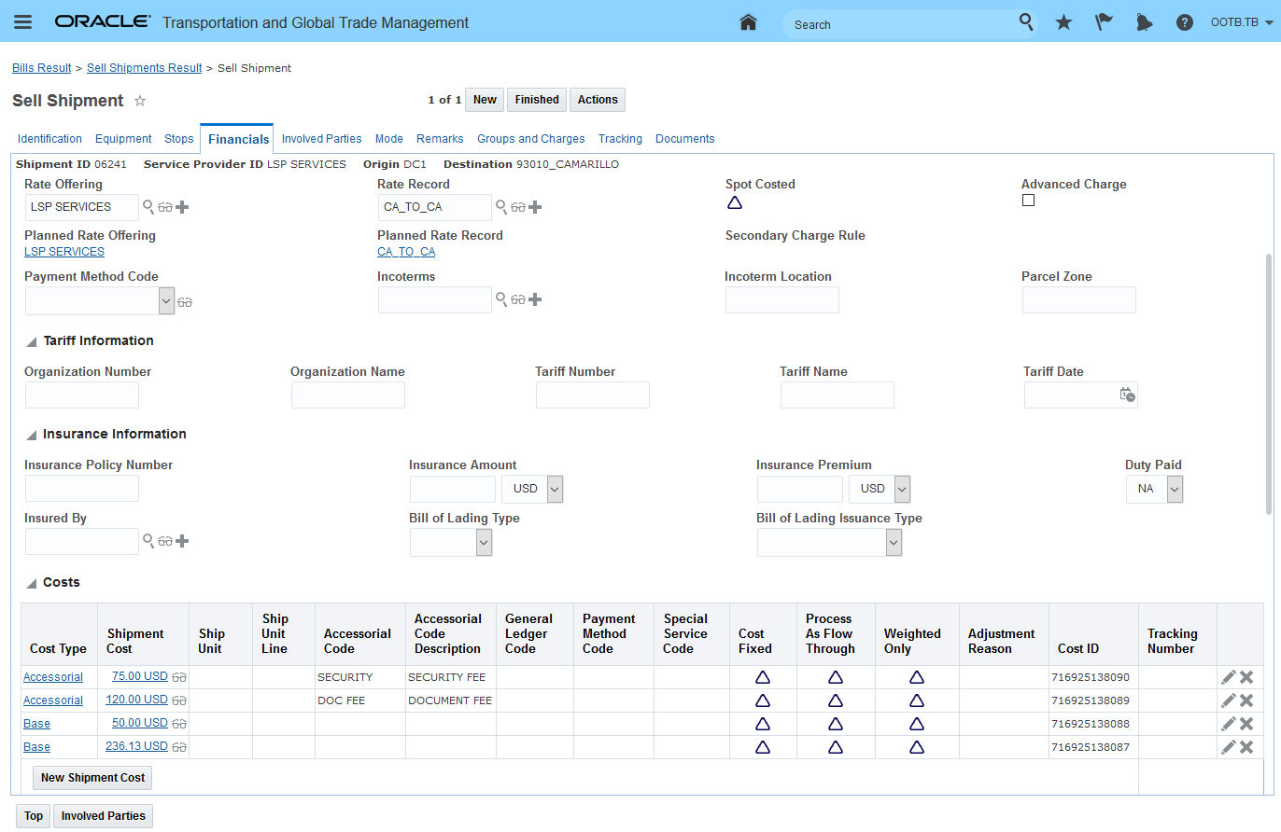Image resolution: width=1281 pixels, height=832 pixels.
Task: Edit the 50.00 USD Base cost row
Action: click(x=1229, y=724)
